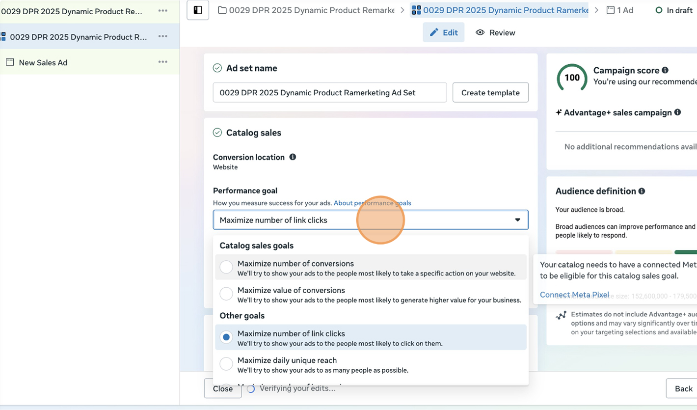Open the 1 Ad breadcrumb
The image size is (697, 410).
tap(620, 10)
